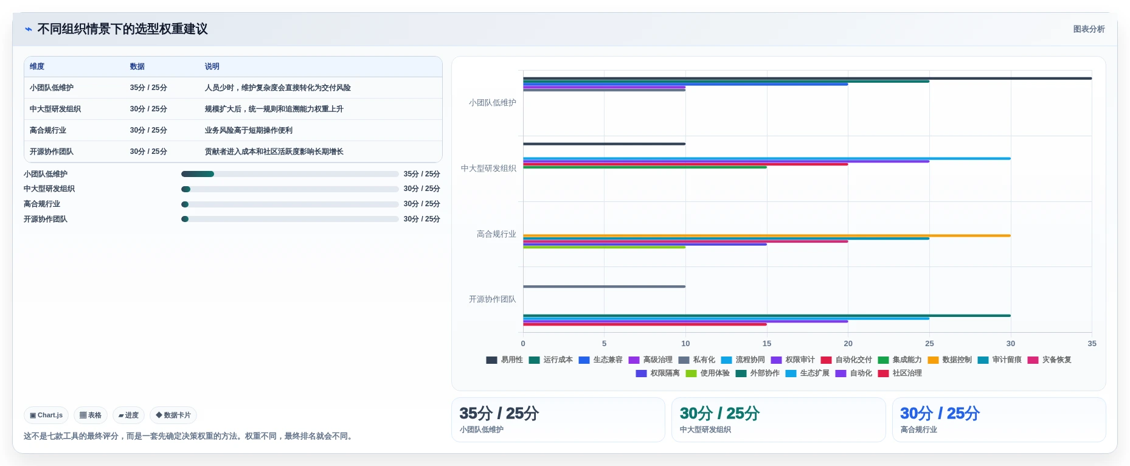Click the blue icon before the card title
This screenshot has height=466, width=1130.
pos(29,29)
